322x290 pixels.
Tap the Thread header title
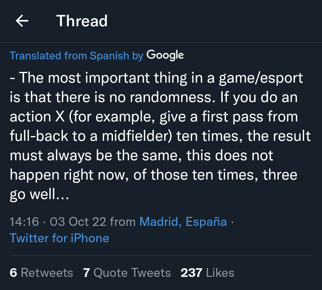pyautogui.click(x=82, y=21)
